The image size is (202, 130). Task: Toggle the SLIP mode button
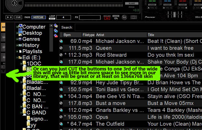click(124, 17)
